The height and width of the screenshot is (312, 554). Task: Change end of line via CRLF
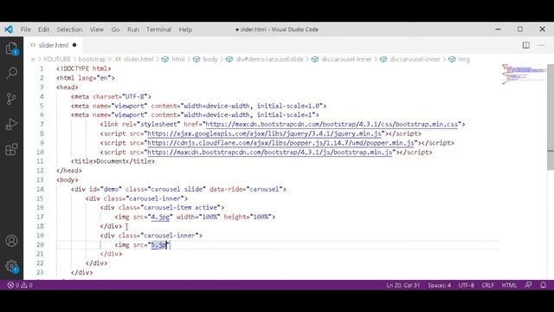click(487, 285)
